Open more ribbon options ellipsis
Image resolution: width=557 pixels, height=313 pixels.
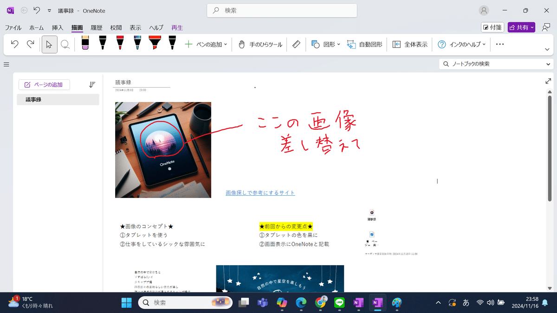click(x=500, y=45)
